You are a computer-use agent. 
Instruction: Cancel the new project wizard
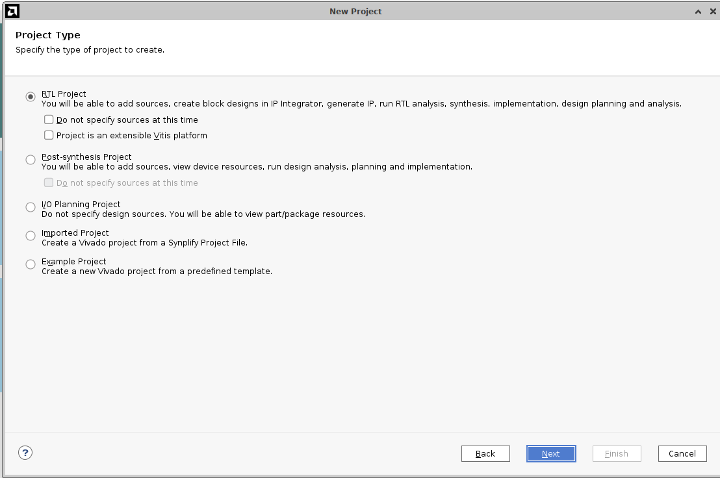682,453
